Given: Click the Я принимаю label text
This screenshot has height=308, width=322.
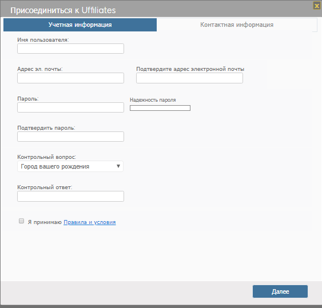Looking at the screenshot, I should coord(45,222).
